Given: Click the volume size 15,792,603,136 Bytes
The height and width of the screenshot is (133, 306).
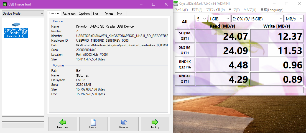Looking at the screenshot, I should pos(91,89).
